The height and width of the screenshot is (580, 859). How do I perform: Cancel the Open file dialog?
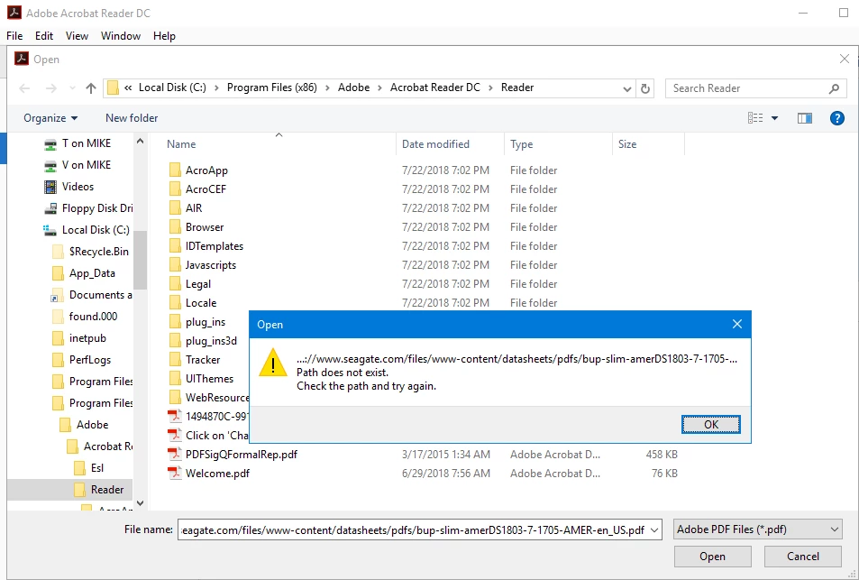tap(802, 557)
